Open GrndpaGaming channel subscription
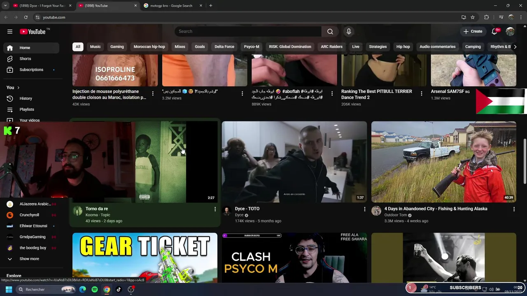527x296 pixels. click(x=31, y=237)
